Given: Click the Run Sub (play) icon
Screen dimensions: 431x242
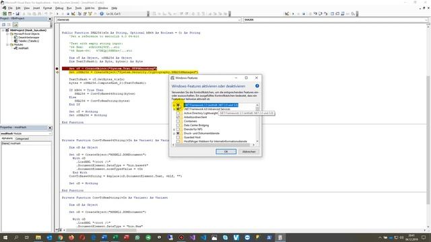Looking at the screenshot, I should [57, 13].
